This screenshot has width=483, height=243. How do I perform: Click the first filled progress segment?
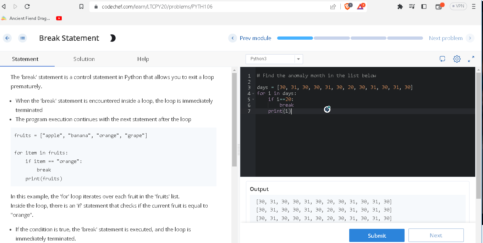[x=295, y=38]
